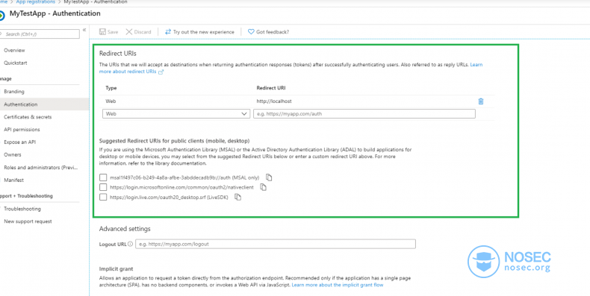Open API permissions
The width and height of the screenshot is (590, 296).
[22, 129]
